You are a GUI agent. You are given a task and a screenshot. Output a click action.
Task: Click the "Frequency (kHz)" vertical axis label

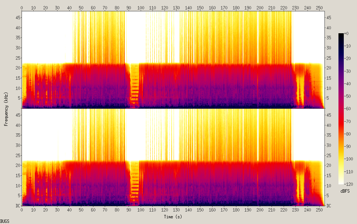coord(6,108)
